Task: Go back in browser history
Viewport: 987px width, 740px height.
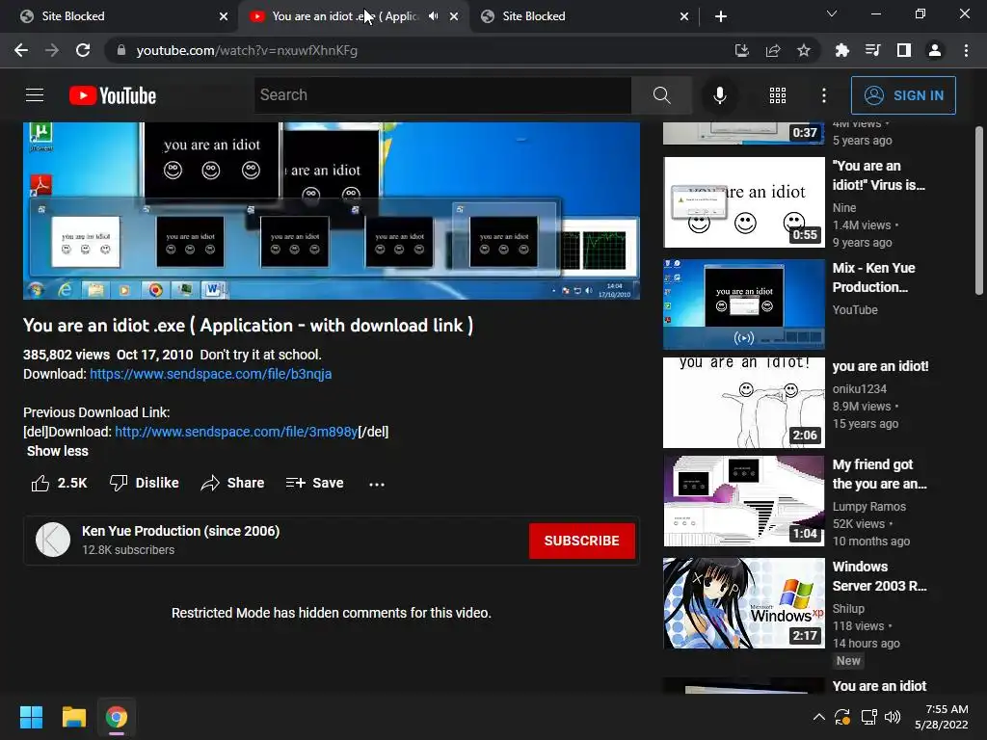Action: (21, 50)
